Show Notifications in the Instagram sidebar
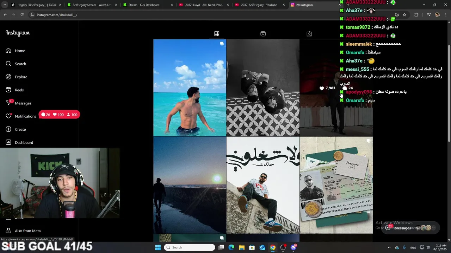This screenshot has width=451, height=253. [21, 116]
